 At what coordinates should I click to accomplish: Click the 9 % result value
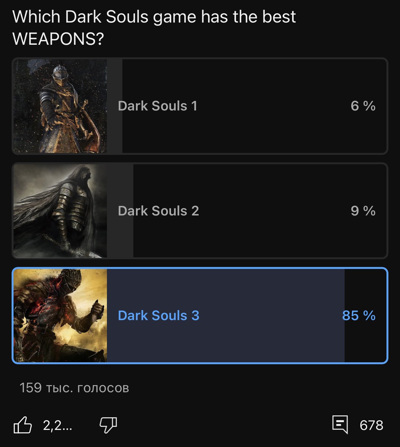click(x=363, y=211)
